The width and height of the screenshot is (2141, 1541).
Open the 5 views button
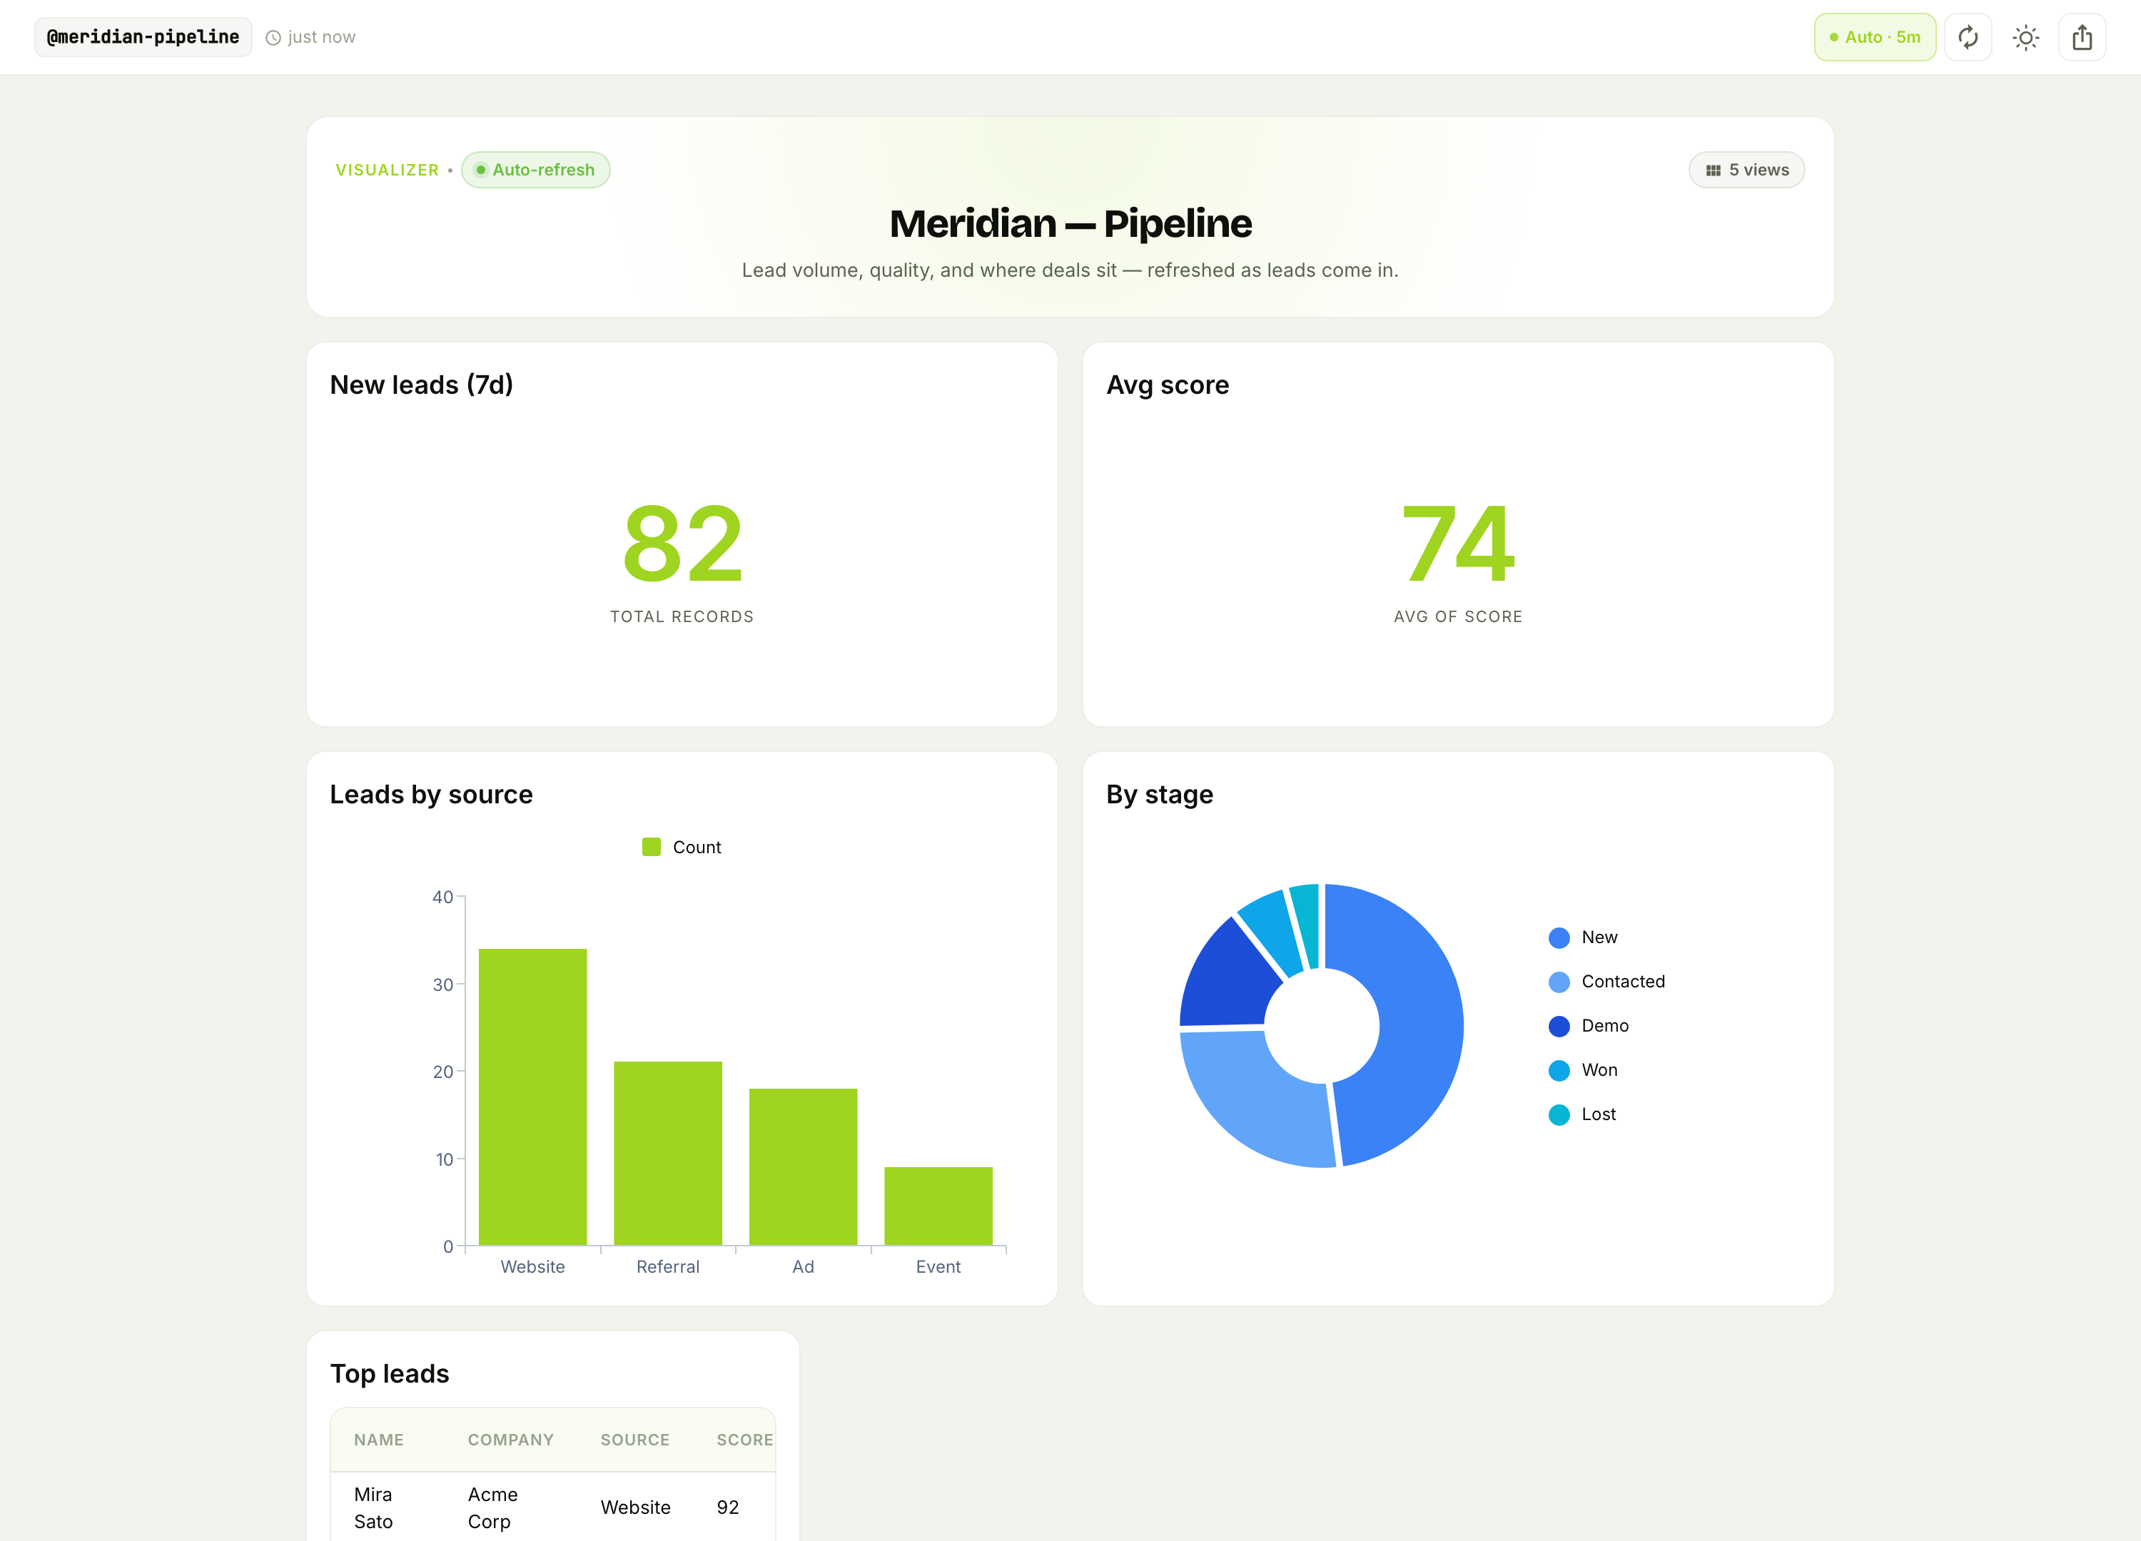pyautogui.click(x=1746, y=170)
